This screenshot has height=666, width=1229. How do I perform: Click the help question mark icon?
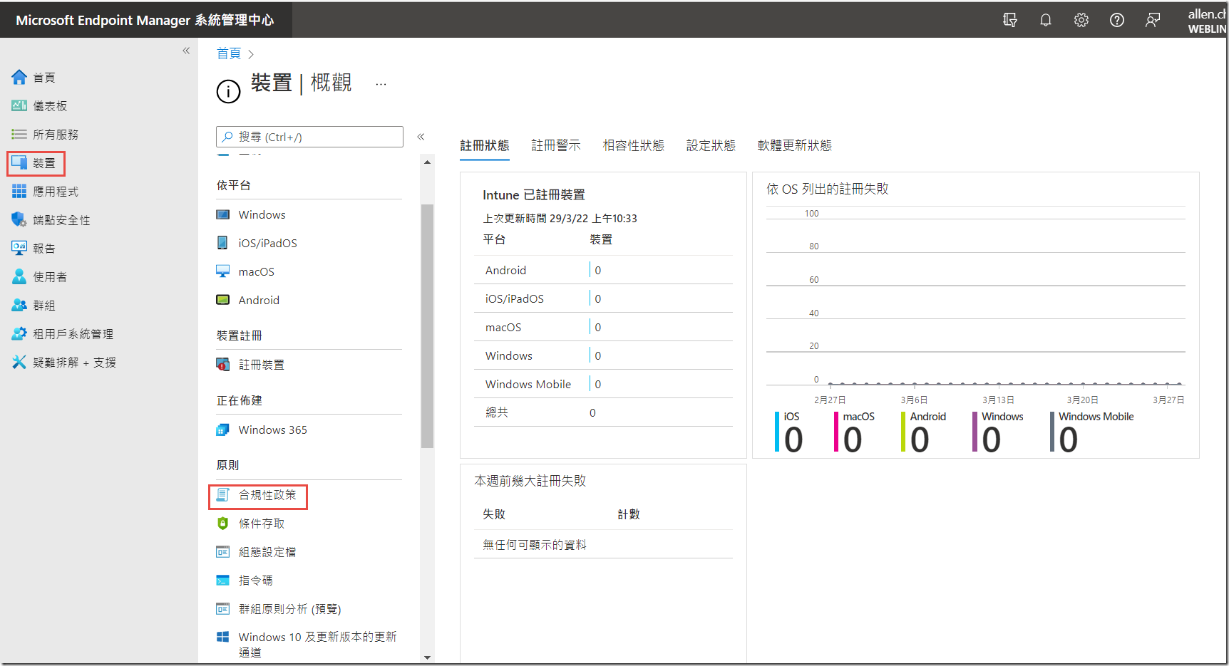pyautogui.click(x=1117, y=20)
